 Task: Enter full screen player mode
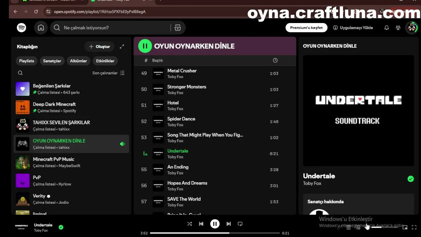tap(414, 227)
